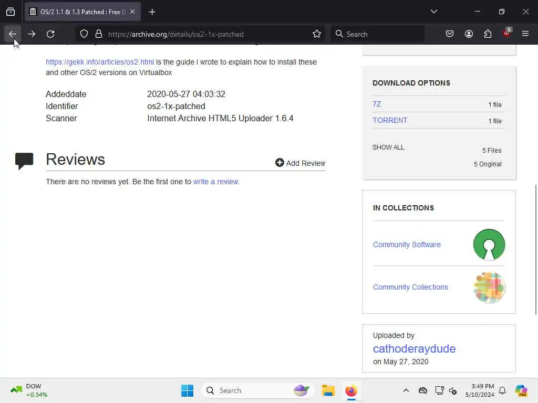View site security via the padlock icon
The height and width of the screenshot is (403, 538).
[x=99, y=34]
